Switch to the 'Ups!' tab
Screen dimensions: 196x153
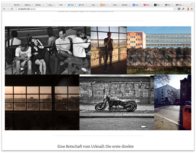pyautogui.click(x=93, y=5)
